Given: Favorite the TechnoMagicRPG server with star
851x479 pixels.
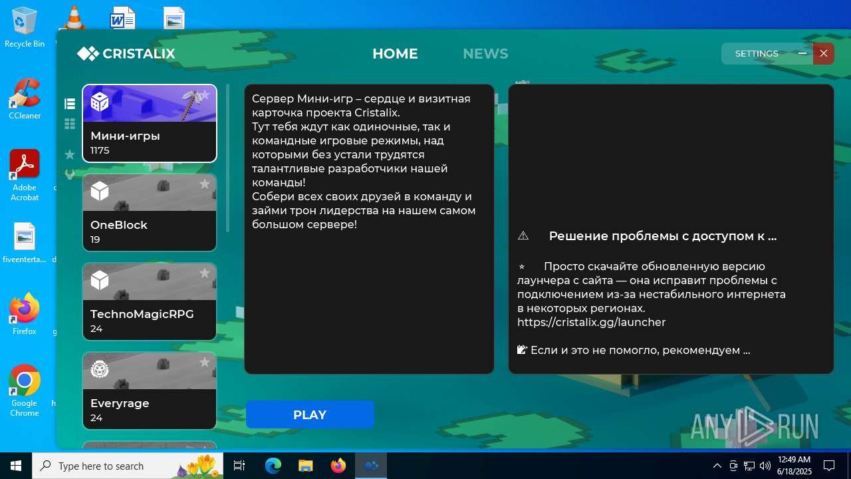Looking at the screenshot, I should point(205,273).
